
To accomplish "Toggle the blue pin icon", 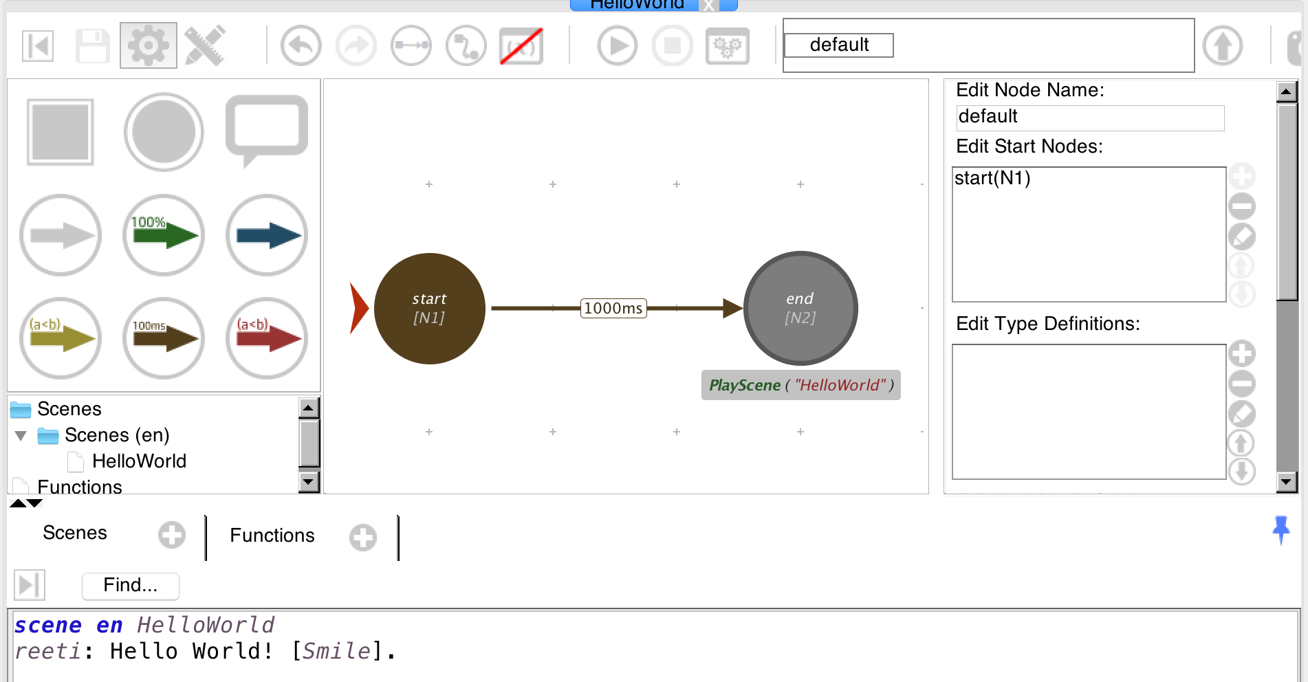I will click(x=1280, y=529).
